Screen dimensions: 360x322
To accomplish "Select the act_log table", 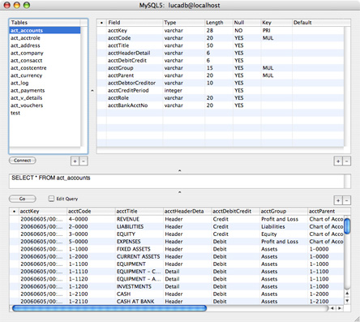I will tap(45, 83).
